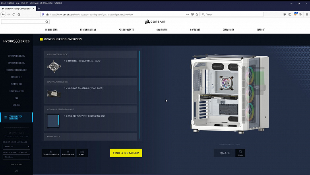Open the Файл menu
Viewport: 310px width, 175px height.
pyautogui.click(x=3, y=3)
